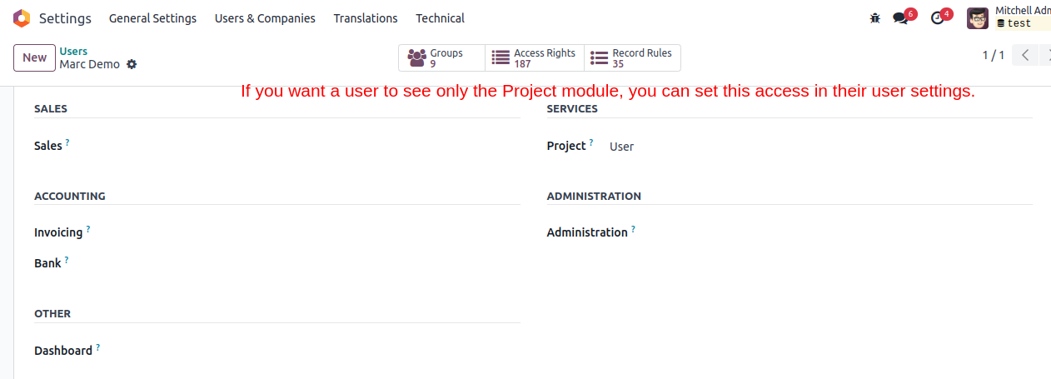The image size is (1051, 379).
Task: Navigate back via the Users breadcrumb link
Action: point(73,52)
